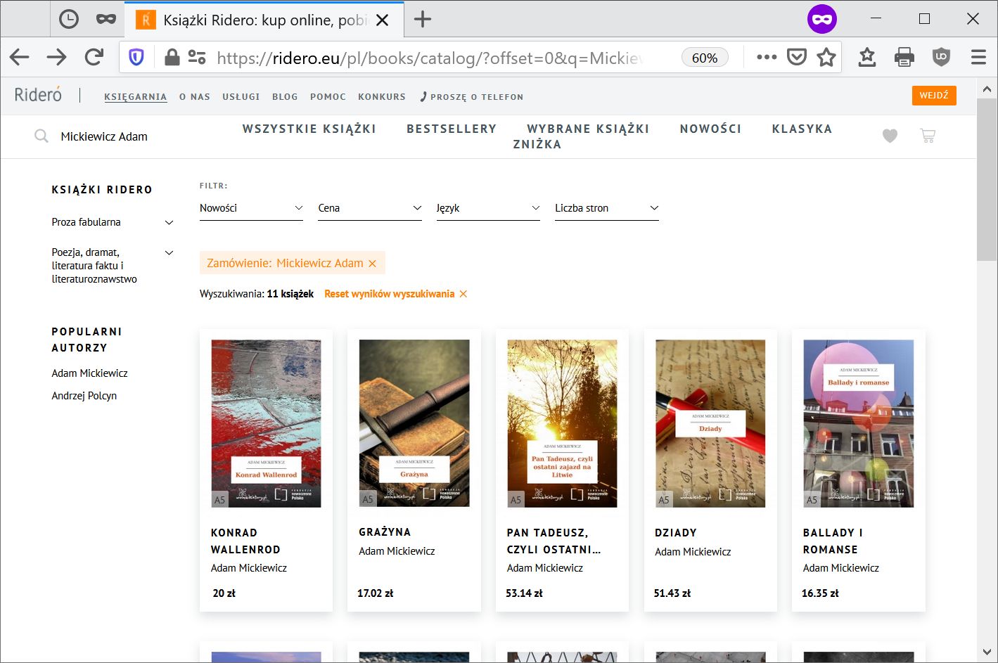The image size is (998, 663).
Task: Open the Grażyna book cover
Action: pyautogui.click(x=414, y=423)
